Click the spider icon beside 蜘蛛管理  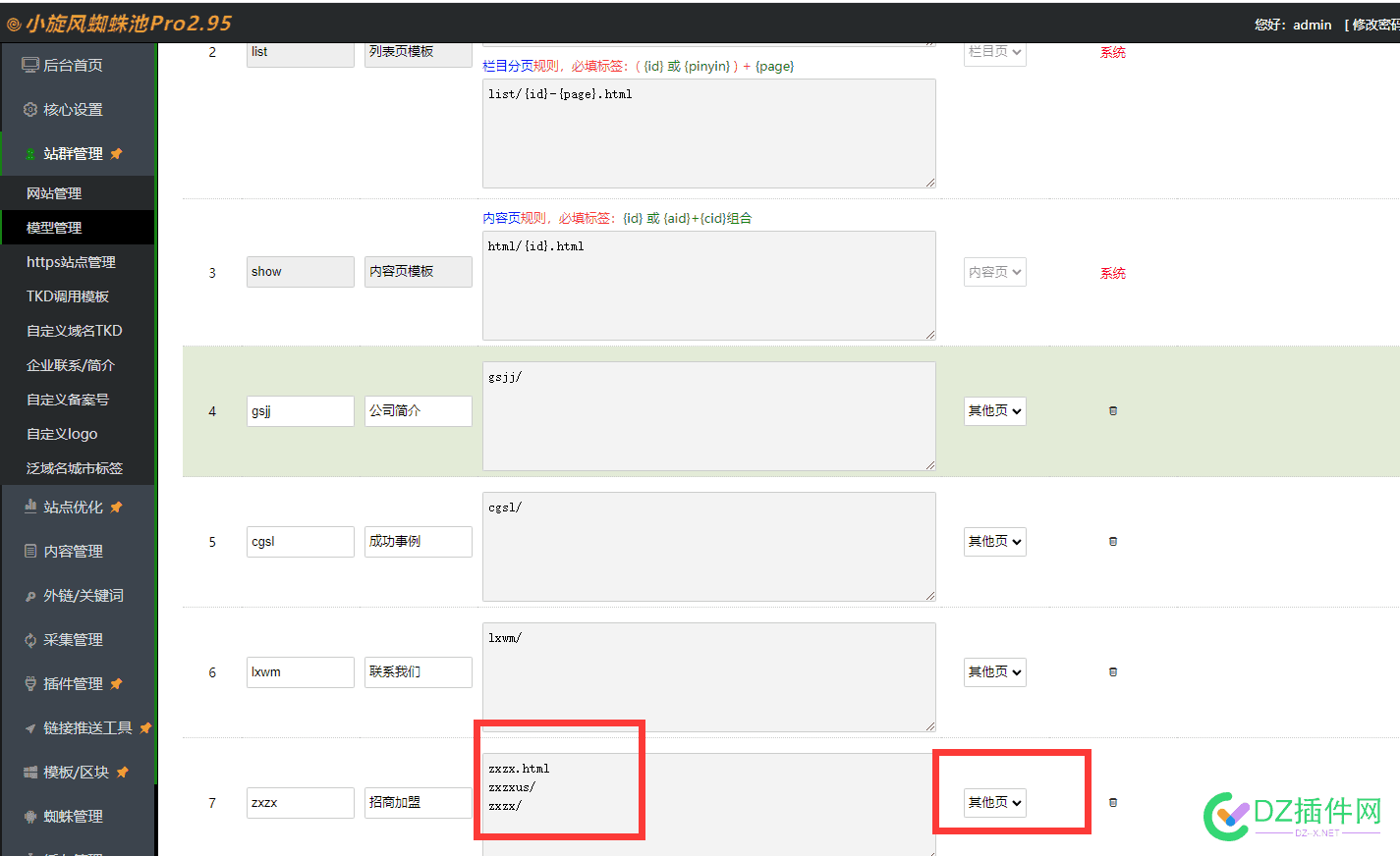pyautogui.click(x=30, y=817)
